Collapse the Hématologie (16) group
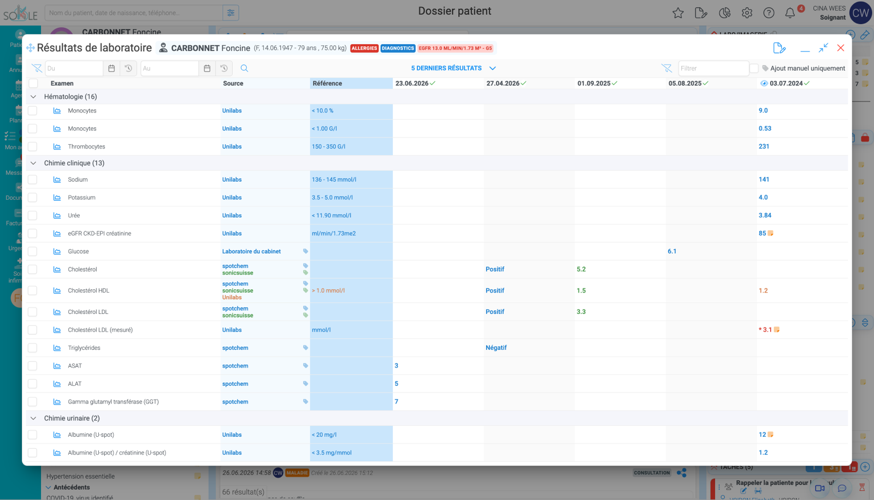Screen dimensions: 874x500 [33, 97]
